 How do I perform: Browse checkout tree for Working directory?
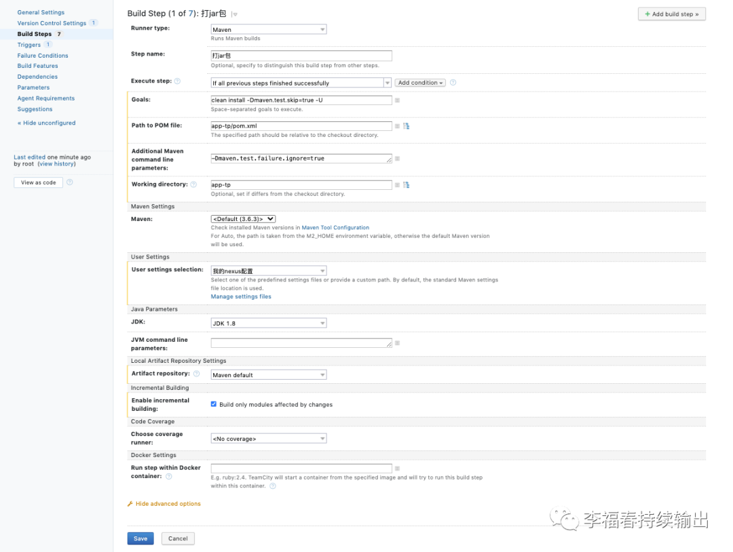click(407, 185)
